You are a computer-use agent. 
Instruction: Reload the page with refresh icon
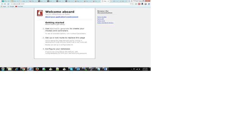[8, 4]
